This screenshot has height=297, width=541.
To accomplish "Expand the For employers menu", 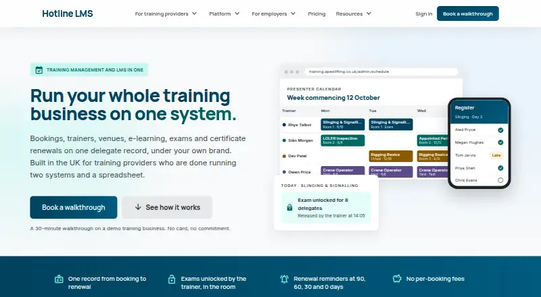I will 274,13.
